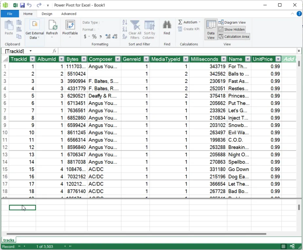This screenshot has width=303, height=250.
Task: Apply currency format with the dollar icon
Action: pos(85,36)
